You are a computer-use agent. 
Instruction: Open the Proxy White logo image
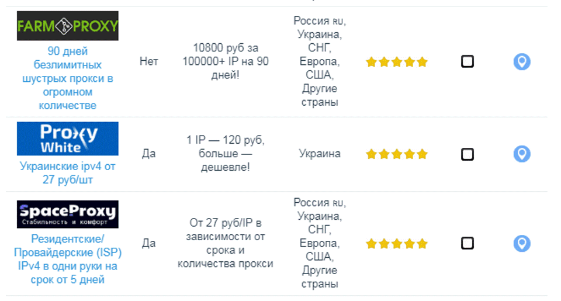pos(68,139)
